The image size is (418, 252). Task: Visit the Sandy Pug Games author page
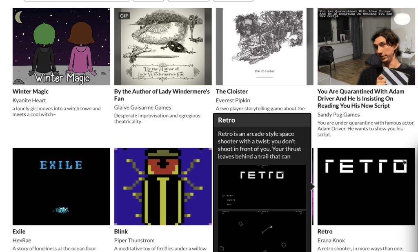pyautogui.click(x=338, y=115)
